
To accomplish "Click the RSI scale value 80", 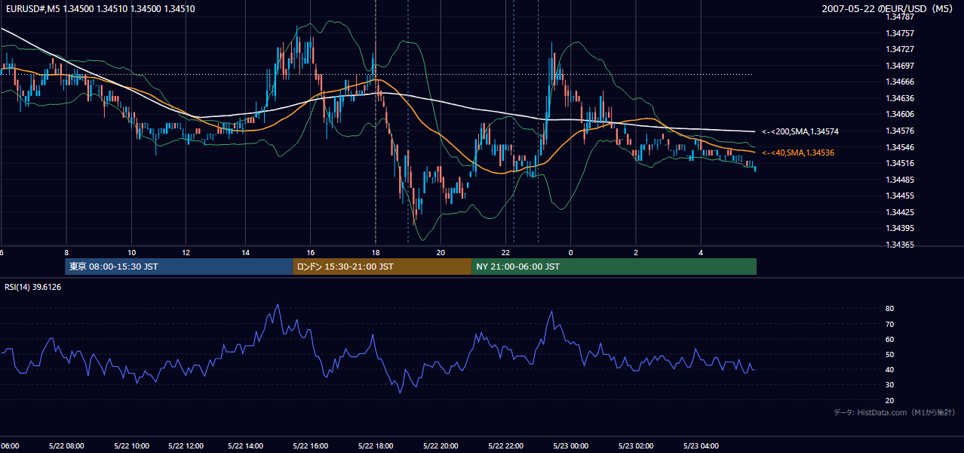I will point(890,309).
